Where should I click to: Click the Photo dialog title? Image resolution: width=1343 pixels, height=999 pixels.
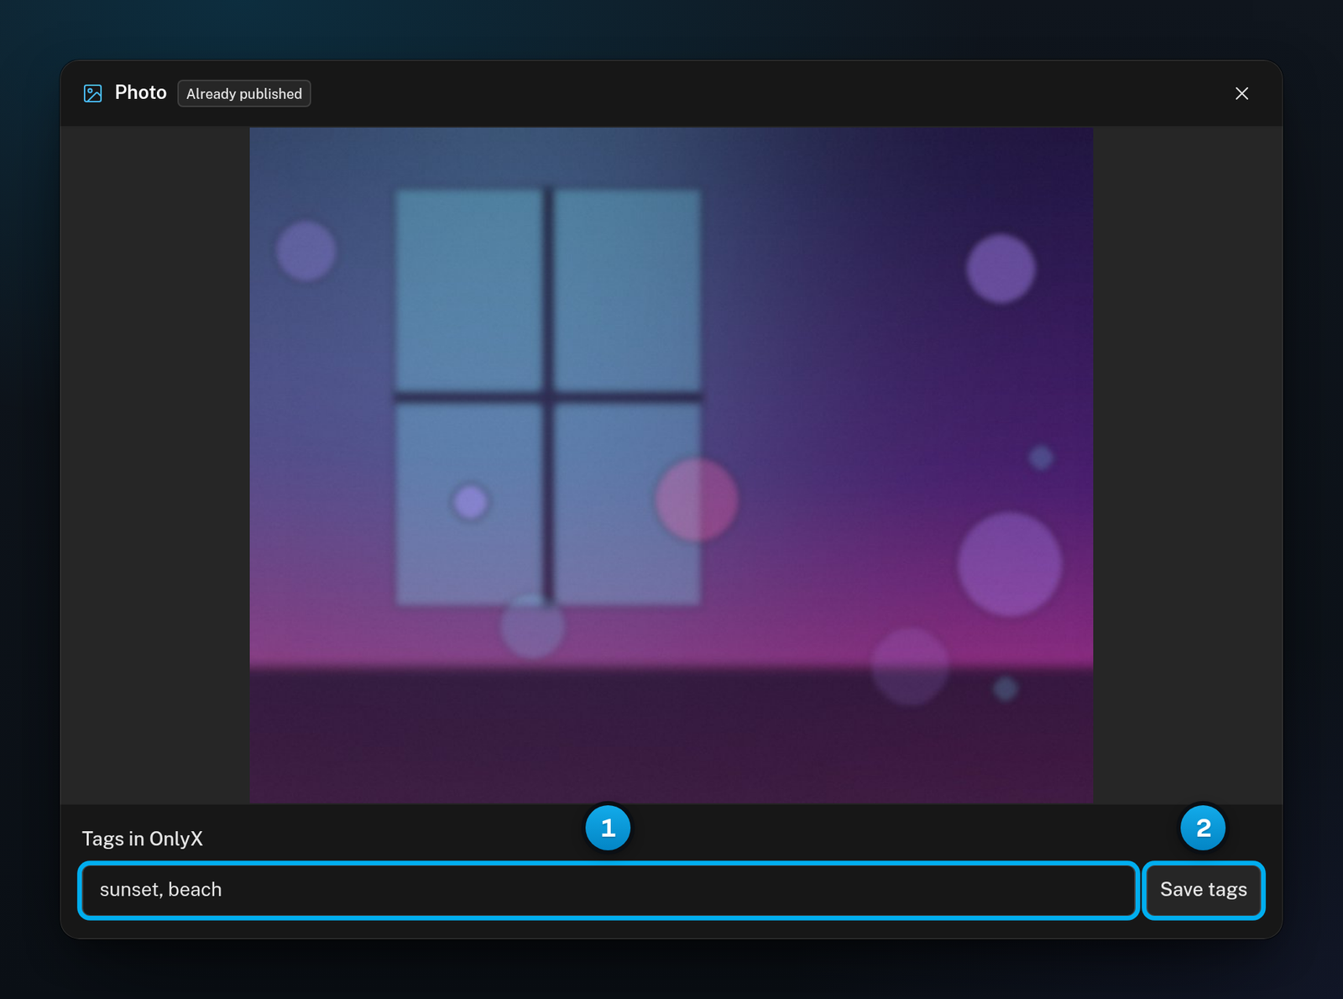(x=141, y=92)
